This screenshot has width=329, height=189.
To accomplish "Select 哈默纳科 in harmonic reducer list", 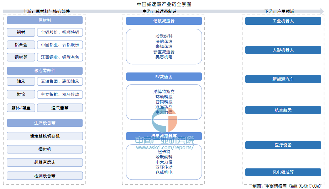I will click(164, 36).
